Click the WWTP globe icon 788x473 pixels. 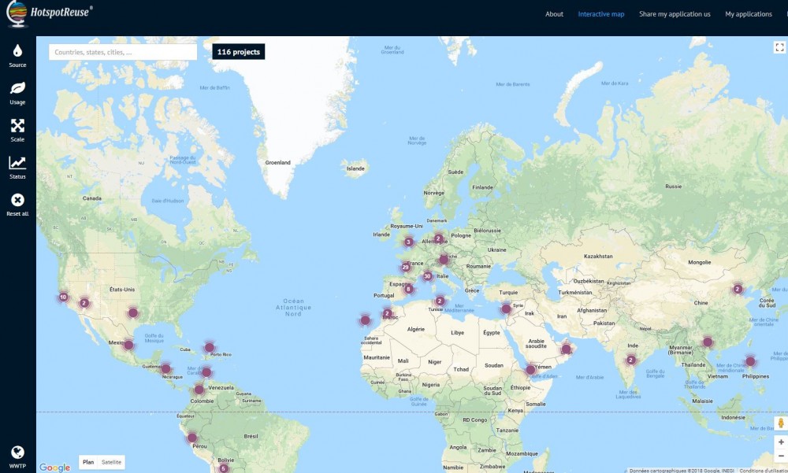pyautogui.click(x=17, y=452)
